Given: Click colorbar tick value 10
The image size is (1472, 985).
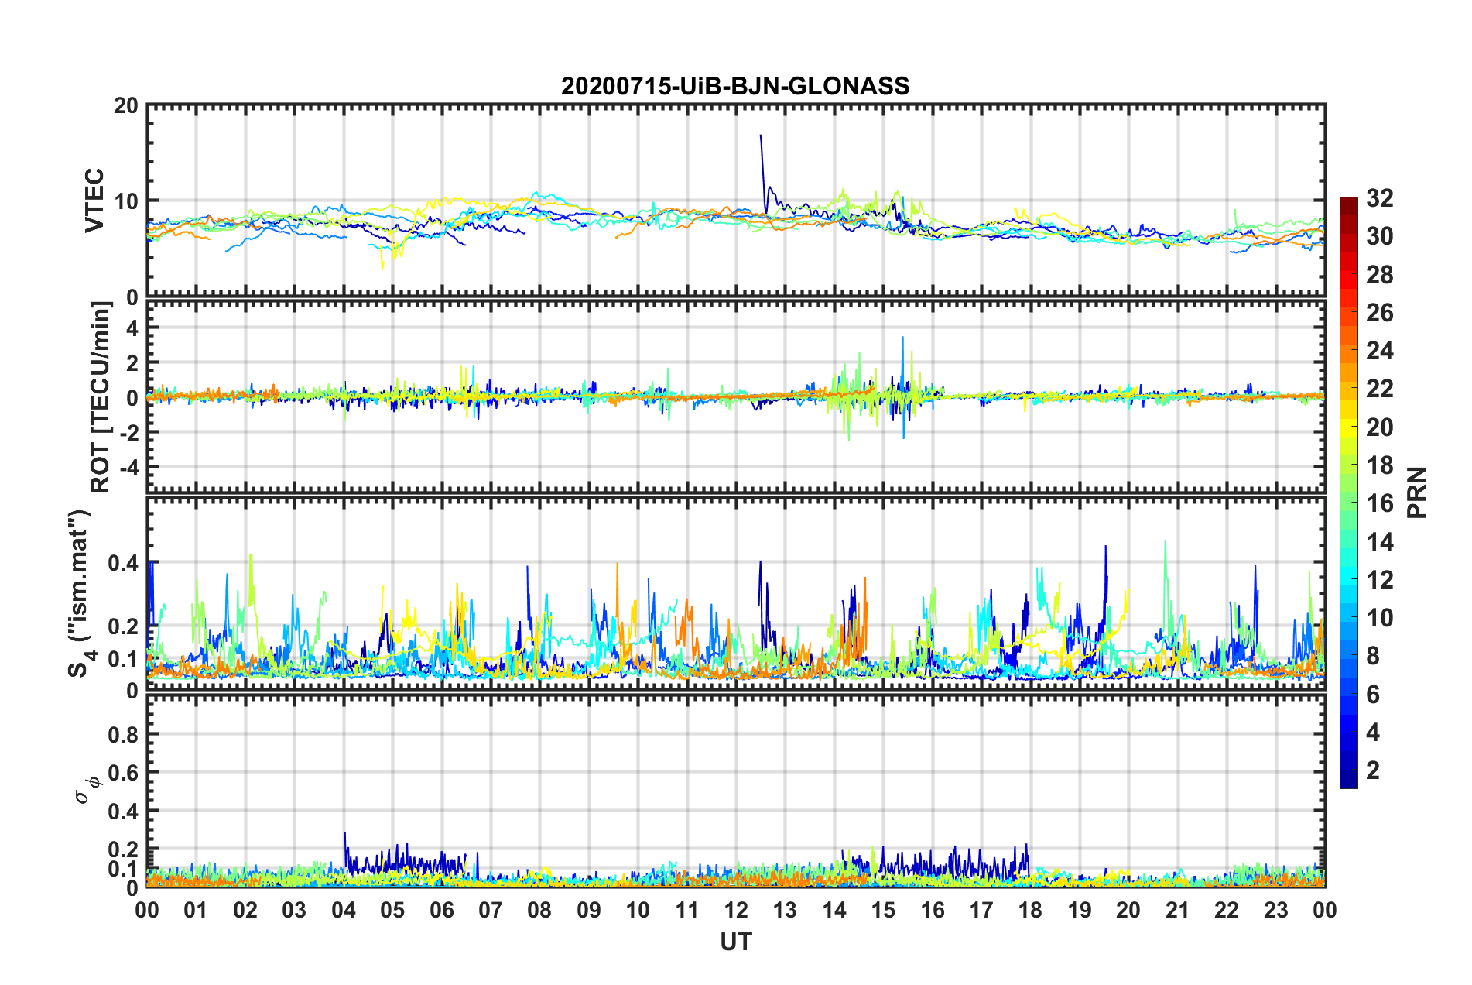Looking at the screenshot, I should [x=1379, y=618].
